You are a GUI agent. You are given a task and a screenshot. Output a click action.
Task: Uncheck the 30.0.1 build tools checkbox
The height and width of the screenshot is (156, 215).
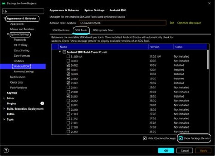coord(68,69)
